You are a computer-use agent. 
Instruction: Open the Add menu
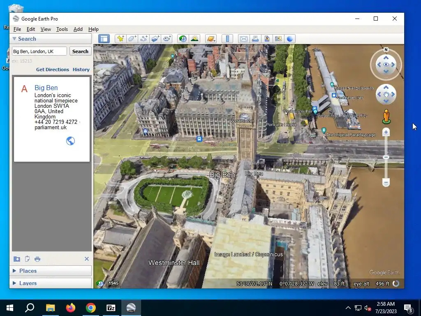78,29
